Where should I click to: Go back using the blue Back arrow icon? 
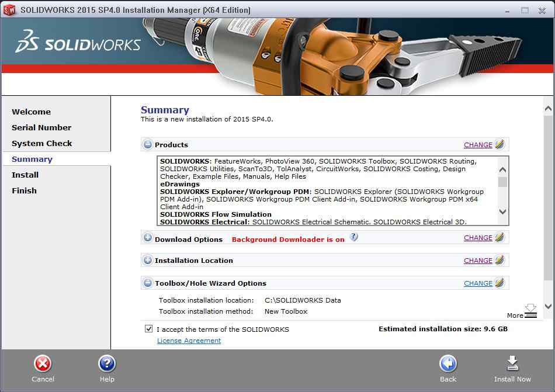tap(448, 363)
